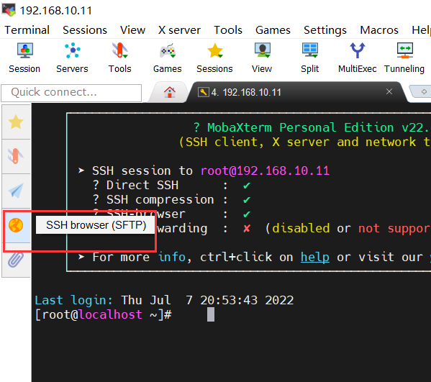431x382 pixels.
Task: Open the SSH browser (SFTP) globe tab
Action: pos(16,225)
